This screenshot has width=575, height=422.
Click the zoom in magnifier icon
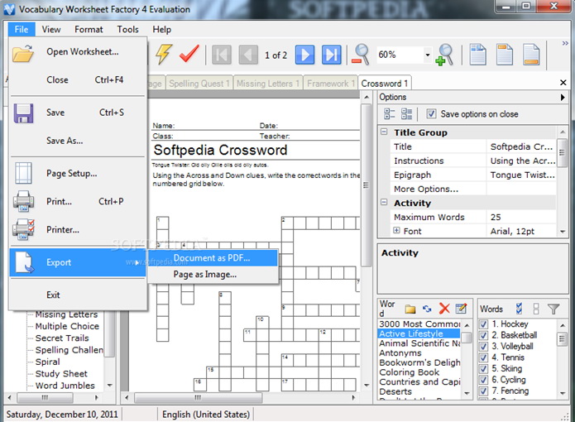click(x=444, y=55)
